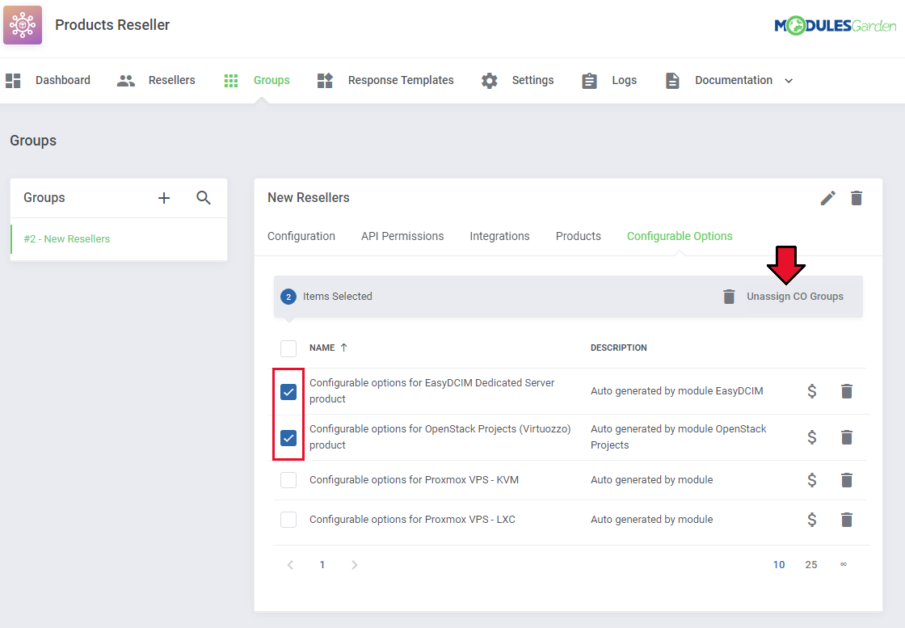The width and height of the screenshot is (905, 628).
Task: Show unlimited entries per page
Action: (844, 564)
